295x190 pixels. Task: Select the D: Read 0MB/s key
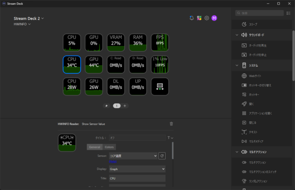click(138, 64)
